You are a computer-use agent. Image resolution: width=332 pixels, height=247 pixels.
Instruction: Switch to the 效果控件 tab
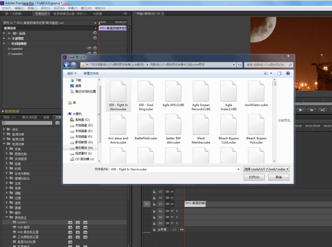[x=41, y=14]
